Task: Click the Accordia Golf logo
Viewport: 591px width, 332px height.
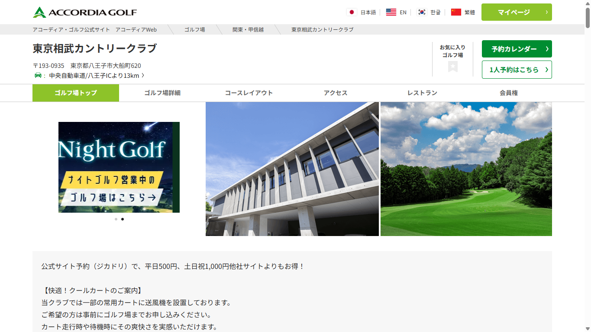Action: (84, 12)
